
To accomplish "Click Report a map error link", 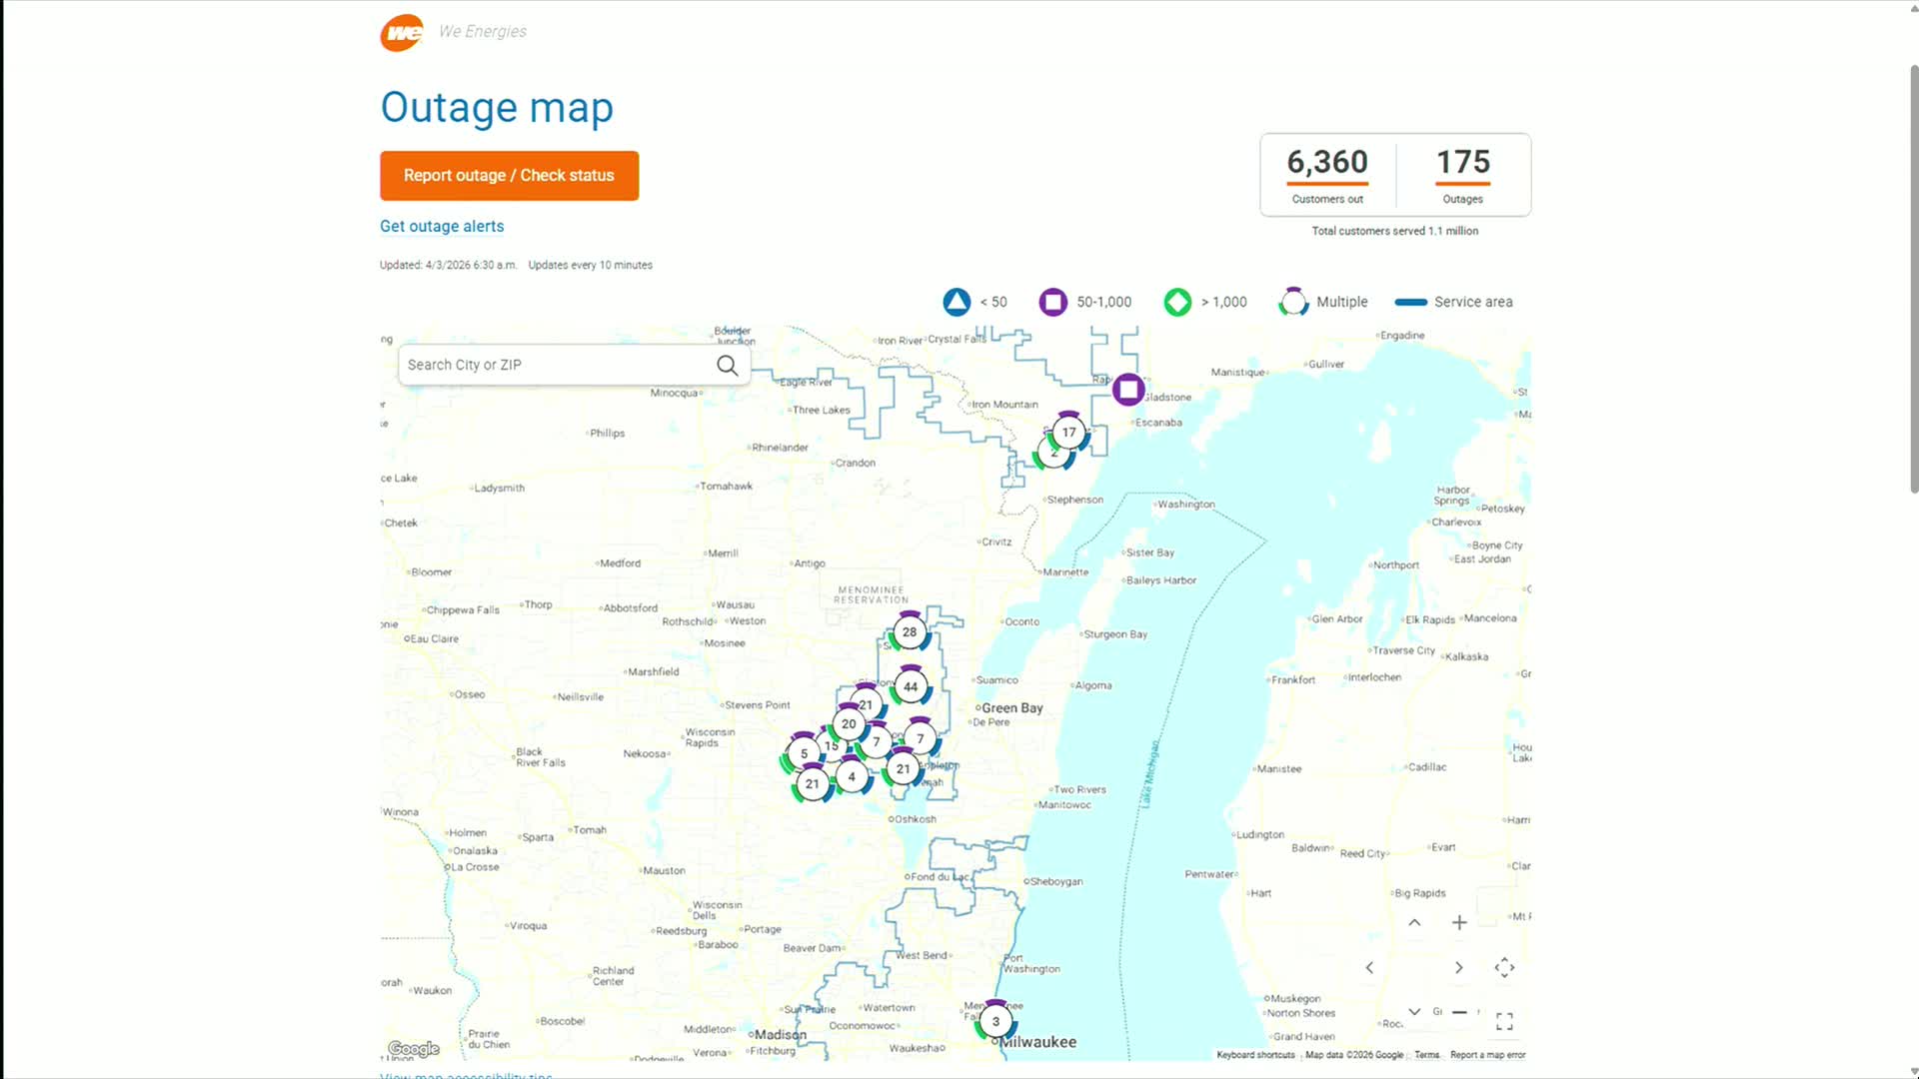I will pos(1488,1055).
